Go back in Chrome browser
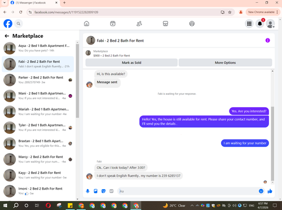The width and height of the screenshot is (282, 210). (5, 12)
